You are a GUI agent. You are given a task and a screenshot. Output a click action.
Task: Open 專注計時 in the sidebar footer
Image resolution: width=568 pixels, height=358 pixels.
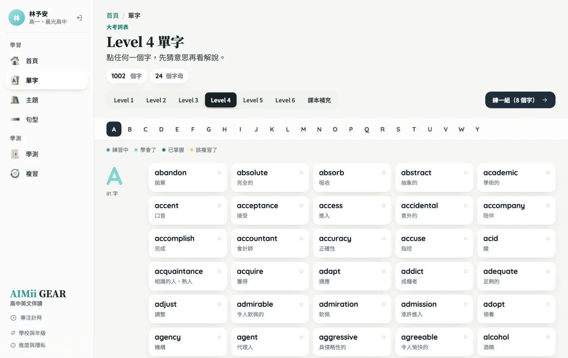[26, 318]
